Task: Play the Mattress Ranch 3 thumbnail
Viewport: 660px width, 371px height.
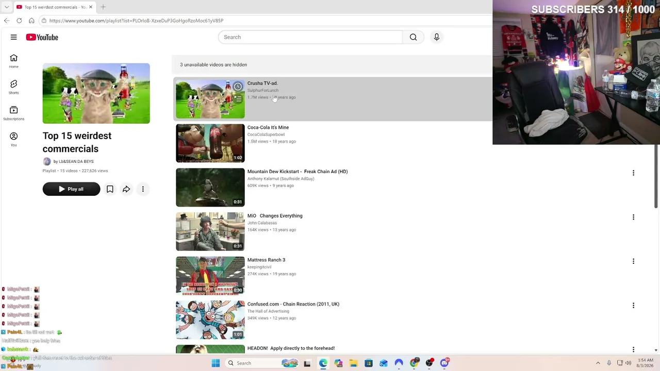Action: 210,276
